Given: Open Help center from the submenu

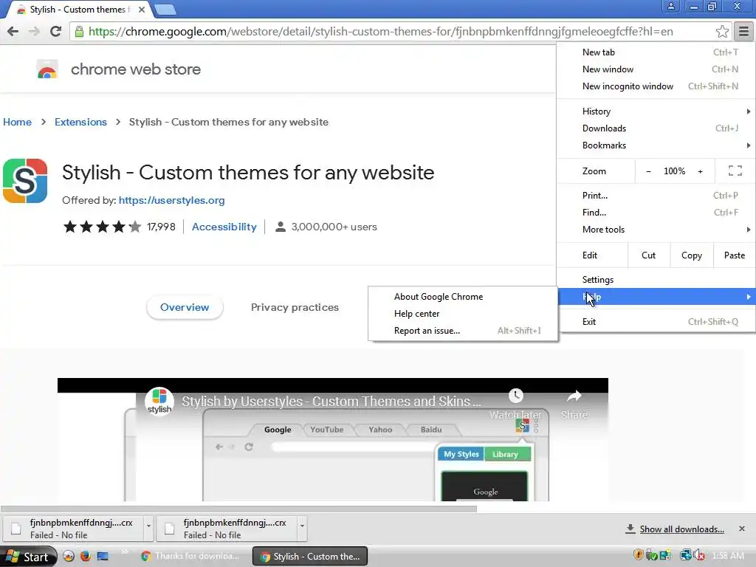Looking at the screenshot, I should point(463,314).
